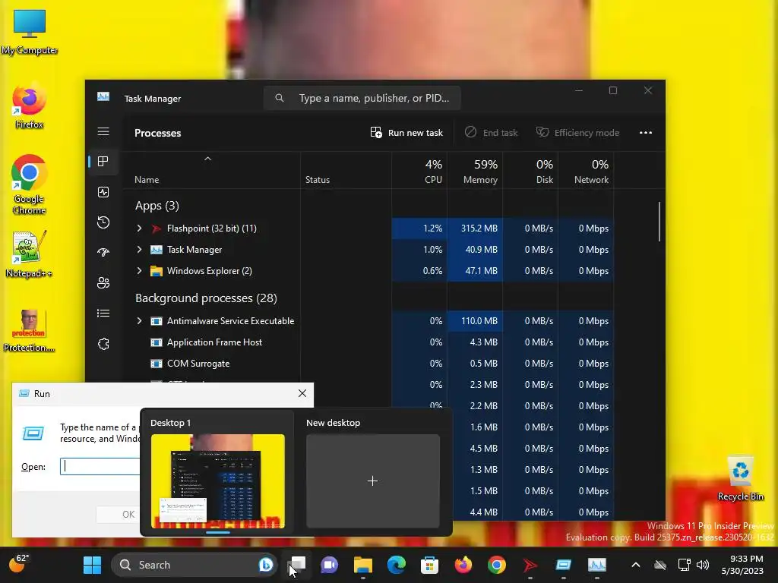Select Firefox desktop shortcut
Image resolution: width=778 pixels, height=583 pixels.
(x=30, y=107)
